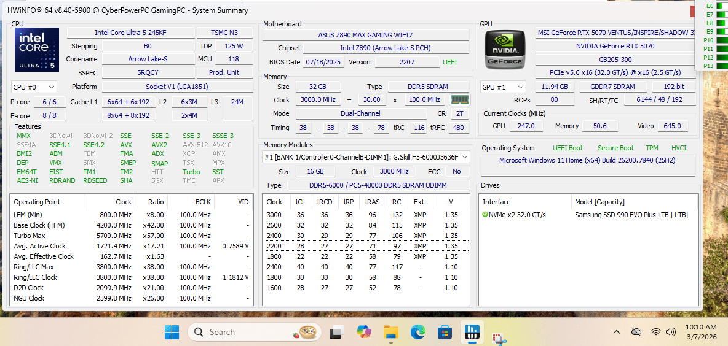
Task: Open Microsoft Edge from the taskbar
Action: [418, 332]
